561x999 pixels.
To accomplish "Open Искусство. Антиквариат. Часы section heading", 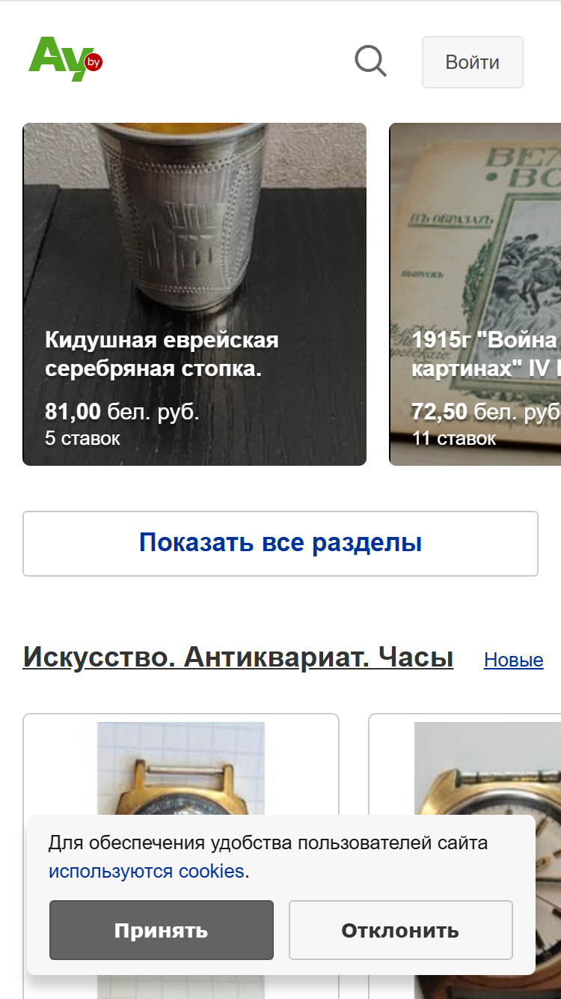I will 238,657.
